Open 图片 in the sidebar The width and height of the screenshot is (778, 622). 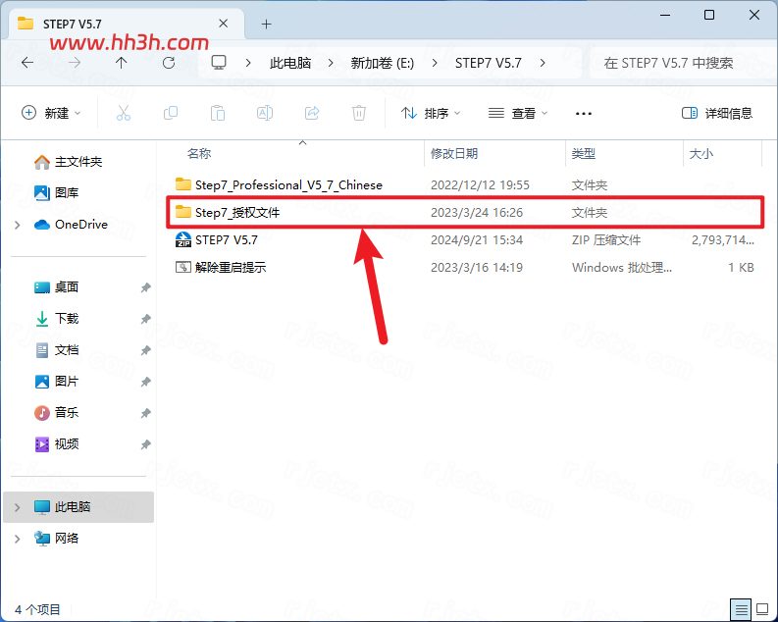pos(67,382)
